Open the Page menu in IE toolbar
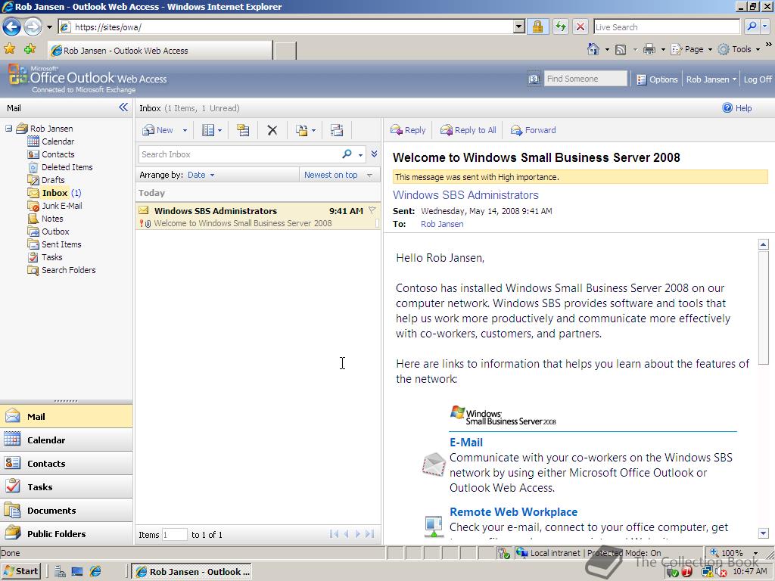Viewport: 775px width, 581px height. pyautogui.click(x=691, y=49)
